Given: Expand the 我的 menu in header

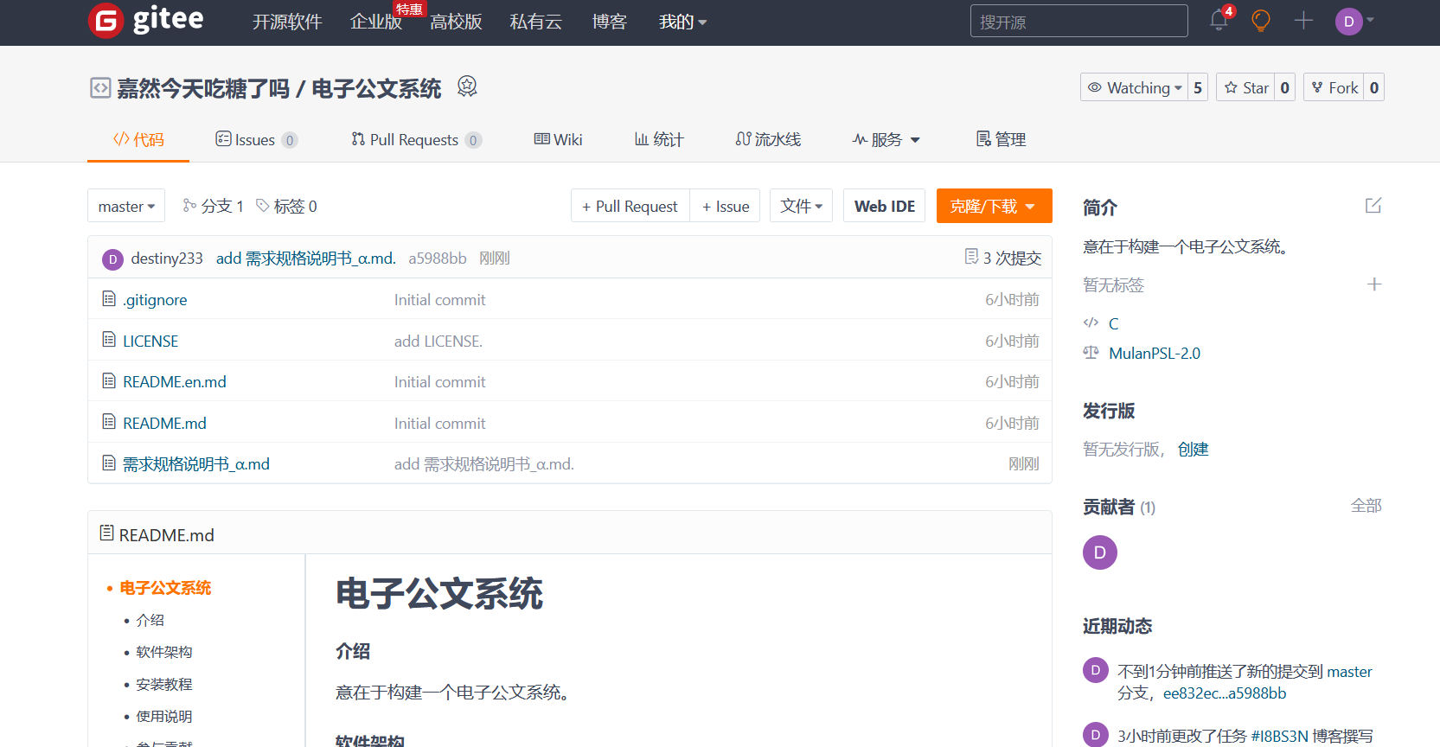Looking at the screenshot, I should click(682, 22).
